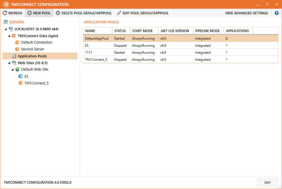Click the TM1Connect Data Agent icon
The image size is (282, 189).
[14, 36]
